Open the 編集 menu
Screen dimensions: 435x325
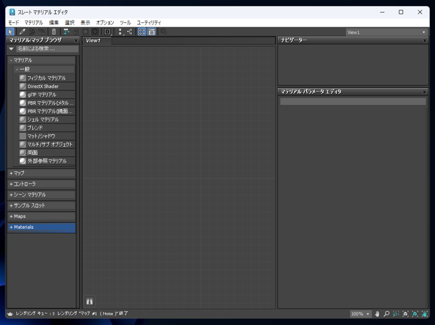54,22
